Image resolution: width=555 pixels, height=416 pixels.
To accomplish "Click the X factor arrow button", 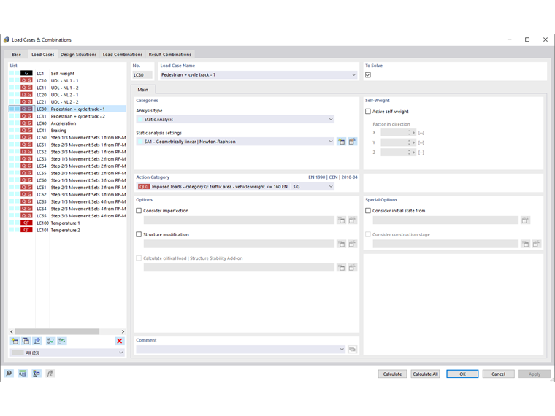I will click(x=414, y=133).
